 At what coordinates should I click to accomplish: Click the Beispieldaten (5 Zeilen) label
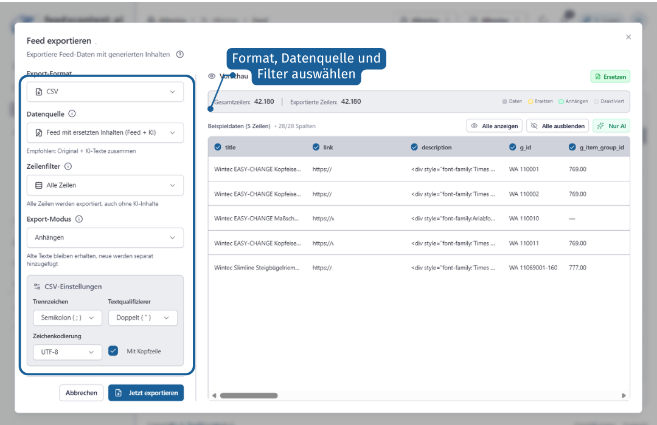coord(239,126)
